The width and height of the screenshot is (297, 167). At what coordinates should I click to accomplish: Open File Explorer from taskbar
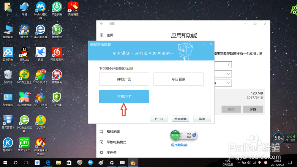(x=58, y=163)
